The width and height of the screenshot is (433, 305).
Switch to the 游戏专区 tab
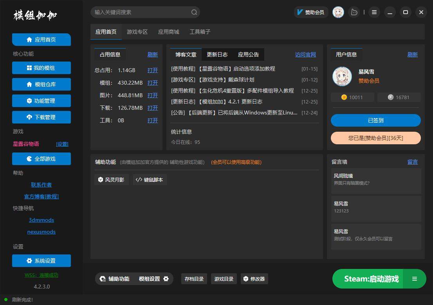click(137, 32)
